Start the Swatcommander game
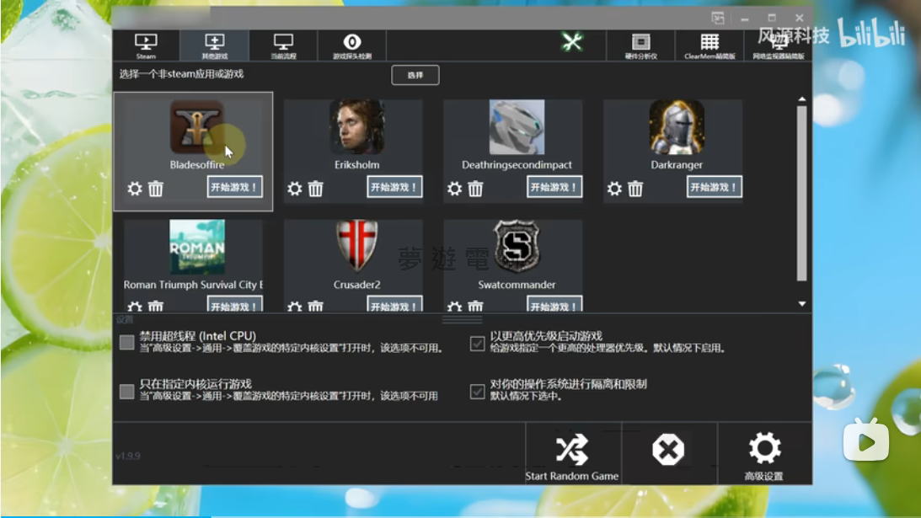Image resolution: width=921 pixels, height=518 pixels. pos(554,304)
